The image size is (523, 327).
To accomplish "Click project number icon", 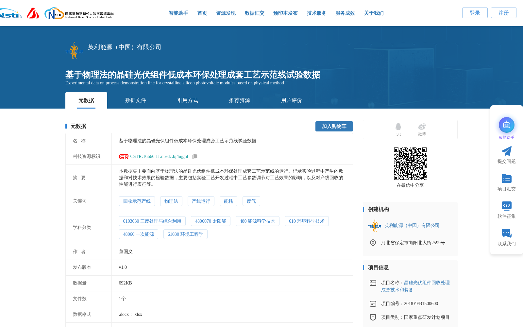I will click(x=373, y=304).
